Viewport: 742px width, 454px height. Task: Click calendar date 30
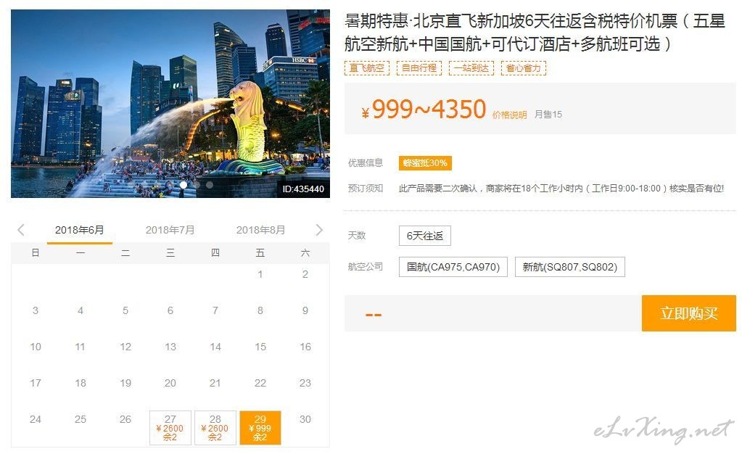click(305, 419)
